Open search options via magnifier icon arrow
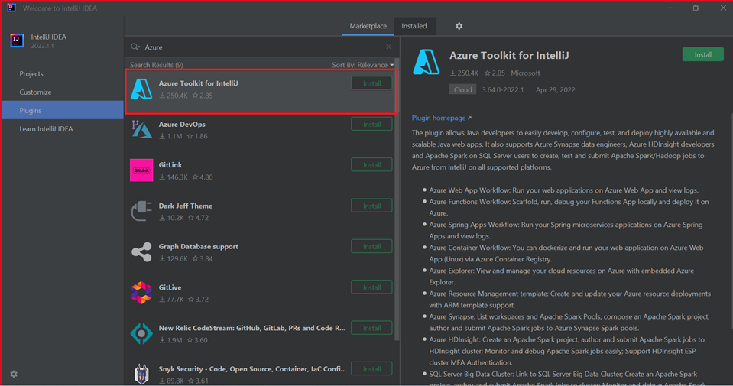 click(135, 47)
